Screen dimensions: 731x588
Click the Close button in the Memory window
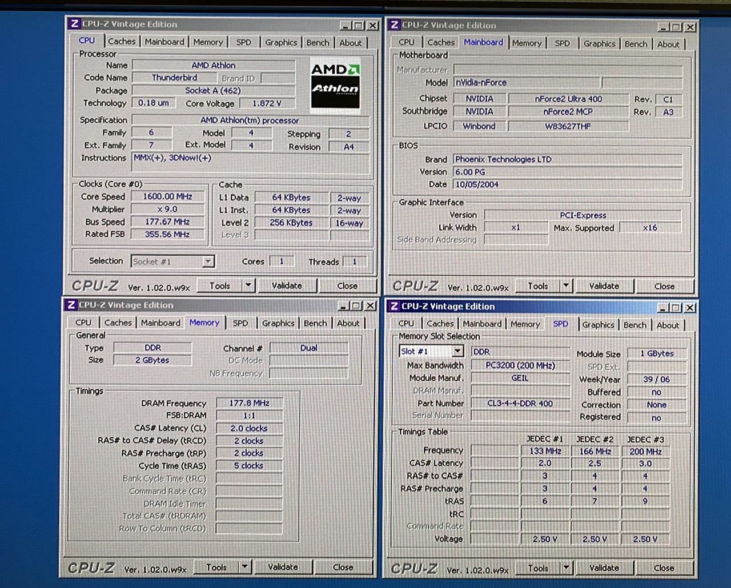pos(343,567)
